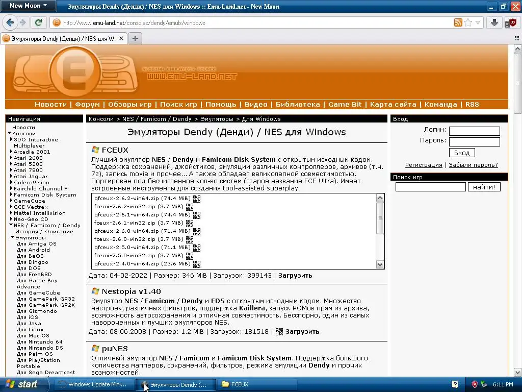
Task: Click the QR code icon next to qfceux-2.6.0-win64.zip
Action: [x=197, y=231]
